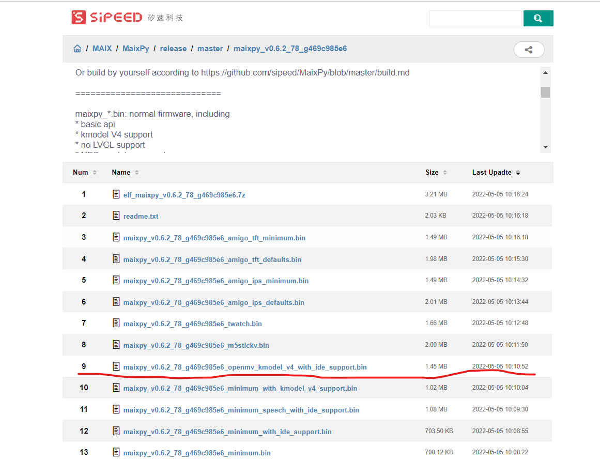
Task: Click 'no LVGL support' readme line
Action: point(110,145)
